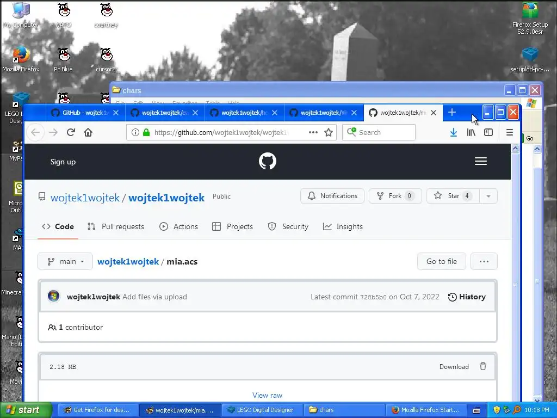Click the View raw link

[x=267, y=395]
